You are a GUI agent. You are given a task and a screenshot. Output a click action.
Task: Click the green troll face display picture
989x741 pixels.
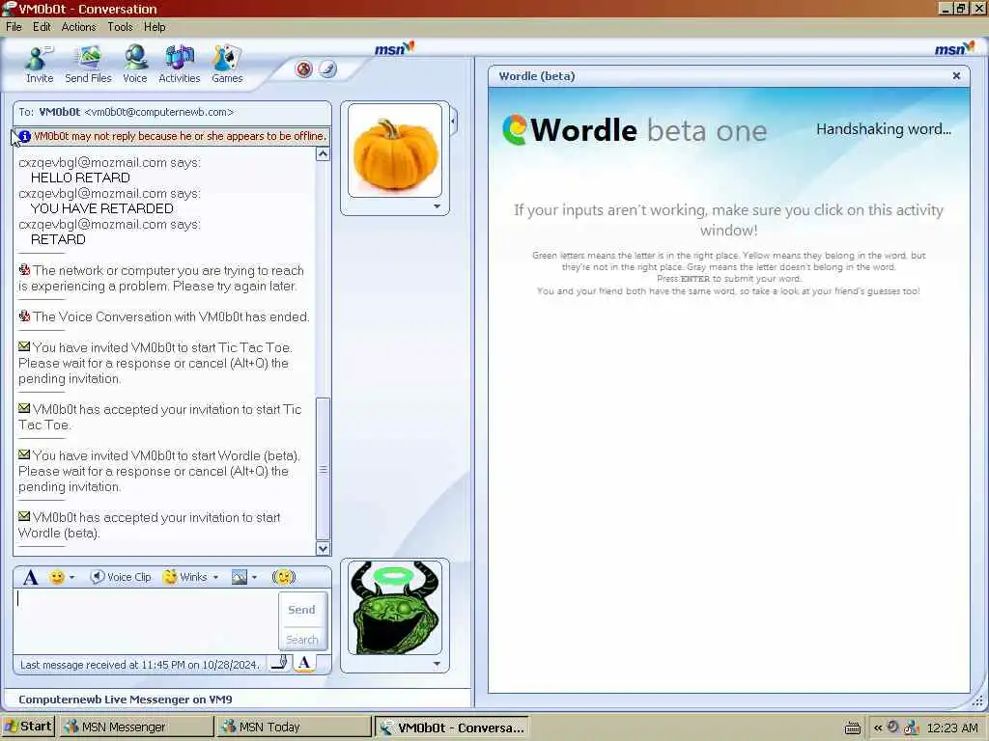pyautogui.click(x=395, y=608)
